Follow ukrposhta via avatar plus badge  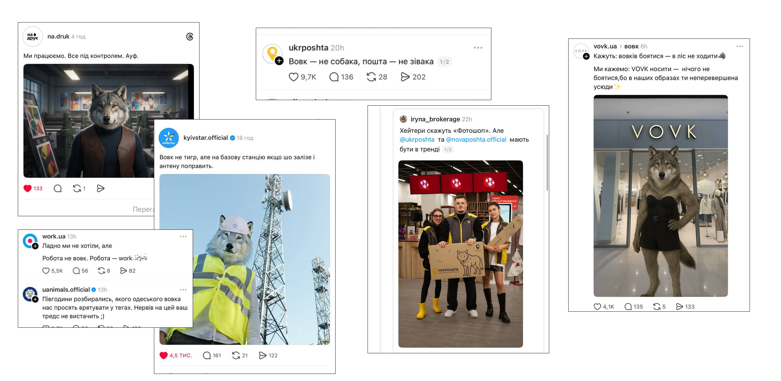(279, 61)
